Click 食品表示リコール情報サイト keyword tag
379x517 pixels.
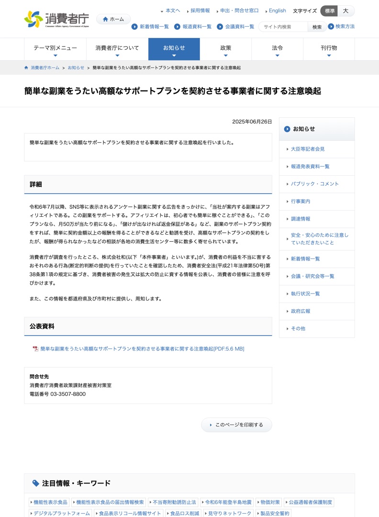click(x=129, y=513)
